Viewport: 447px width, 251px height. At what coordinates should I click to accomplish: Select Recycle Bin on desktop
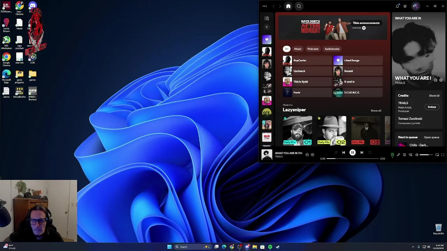point(439,229)
